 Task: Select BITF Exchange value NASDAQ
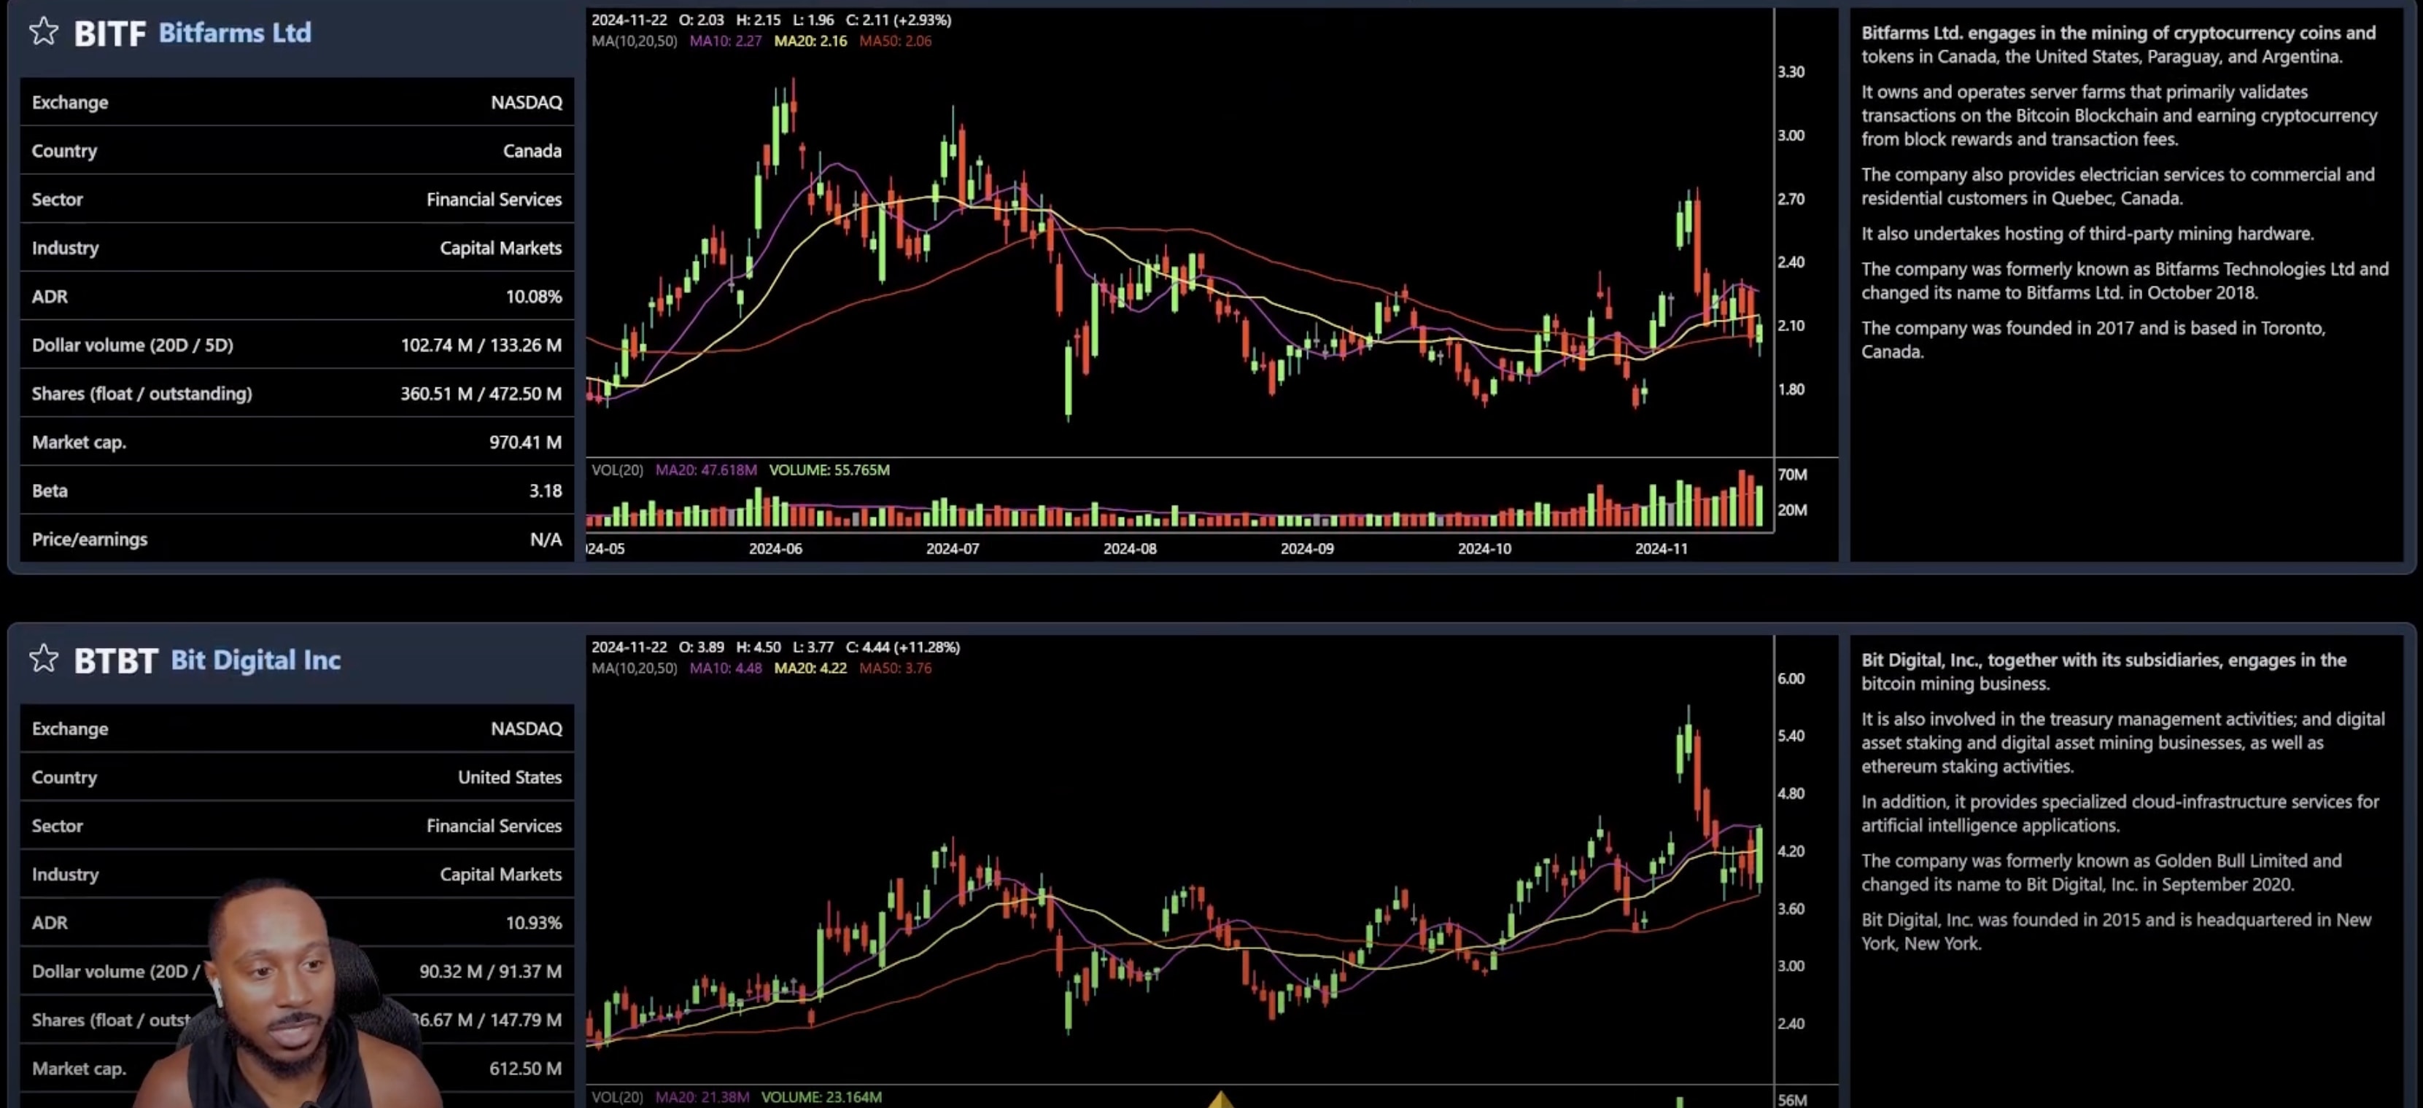click(x=526, y=103)
